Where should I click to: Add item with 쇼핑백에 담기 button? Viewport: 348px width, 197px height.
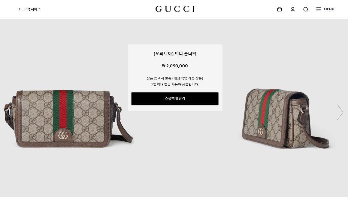click(175, 98)
